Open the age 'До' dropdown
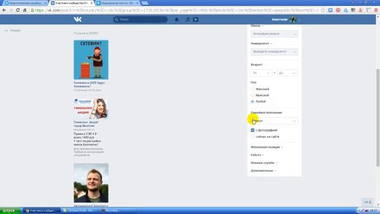This screenshot has height=214, width=380. tap(287, 73)
